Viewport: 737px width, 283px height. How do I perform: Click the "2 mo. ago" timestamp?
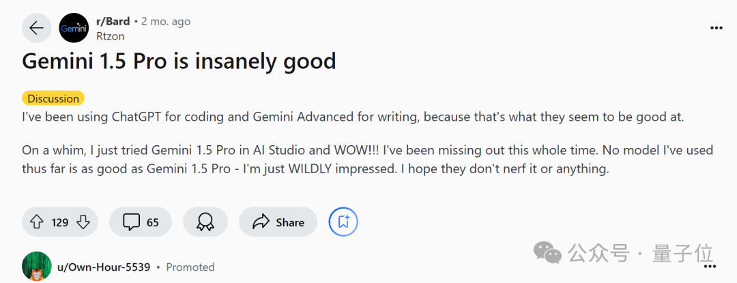point(165,21)
